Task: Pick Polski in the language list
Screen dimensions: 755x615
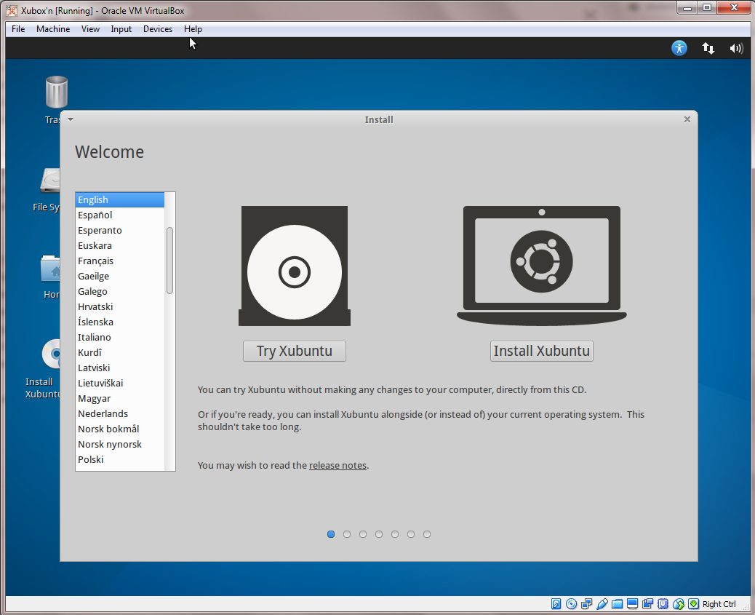Action: click(x=120, y=460)
